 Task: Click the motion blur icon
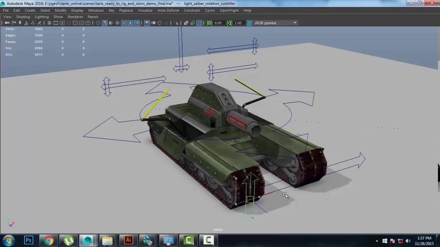(153, 23)
